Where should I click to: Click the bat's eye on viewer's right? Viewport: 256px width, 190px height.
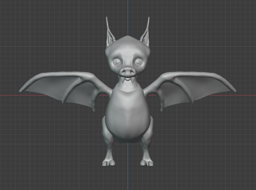(138, 62)
